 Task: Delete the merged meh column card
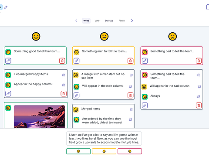130,96
